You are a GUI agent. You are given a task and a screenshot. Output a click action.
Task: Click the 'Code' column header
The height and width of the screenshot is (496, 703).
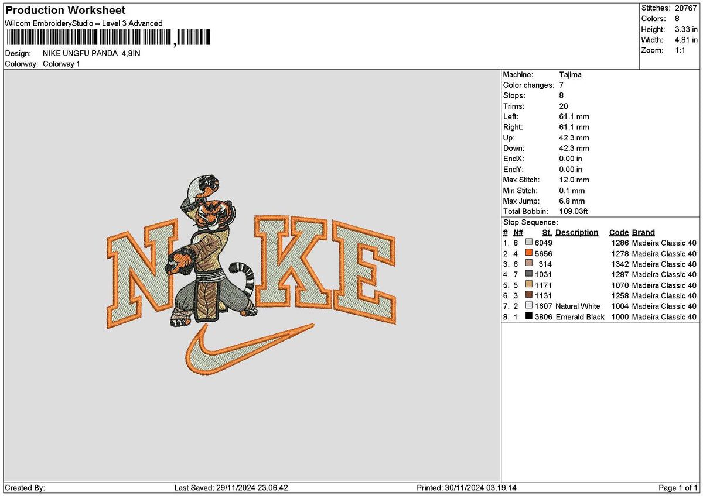pos(619,233)
